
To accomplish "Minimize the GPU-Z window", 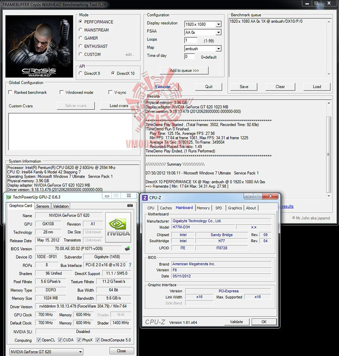I will [107, 196].
